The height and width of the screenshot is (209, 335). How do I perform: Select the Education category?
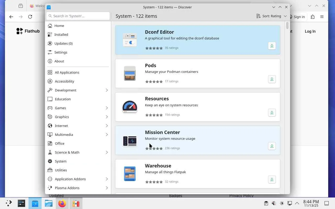pyautogui.click(x=78, y=99)
